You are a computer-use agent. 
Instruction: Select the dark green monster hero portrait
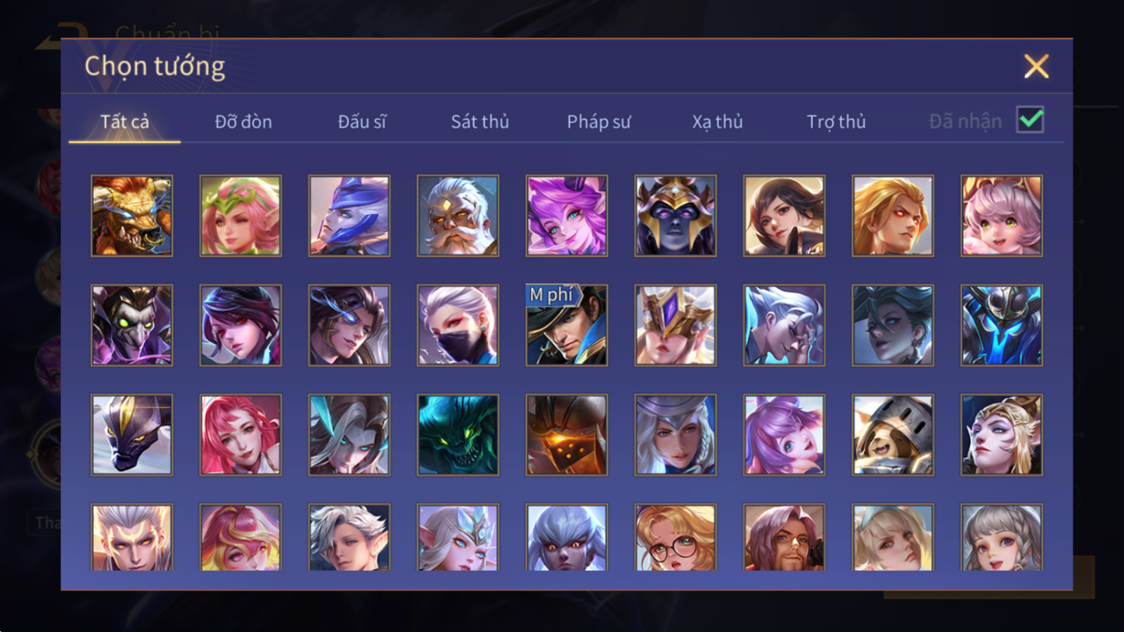pyautogui.click(x=458, y=435)
